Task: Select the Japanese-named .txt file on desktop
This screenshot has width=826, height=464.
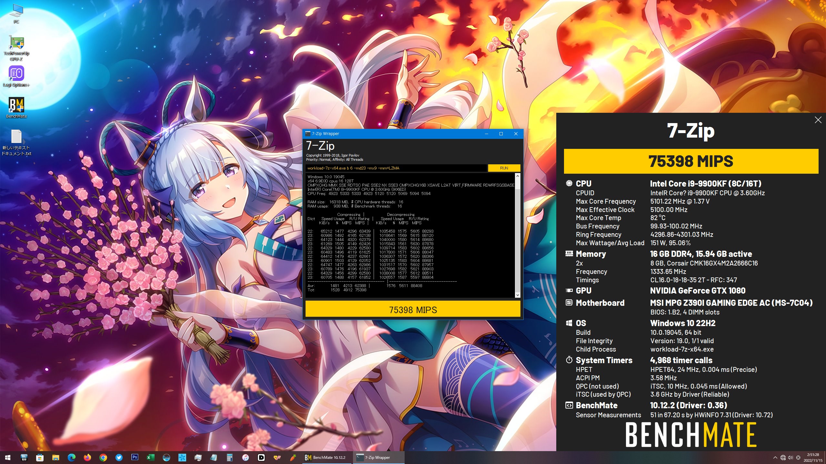Action: [16, 142]
